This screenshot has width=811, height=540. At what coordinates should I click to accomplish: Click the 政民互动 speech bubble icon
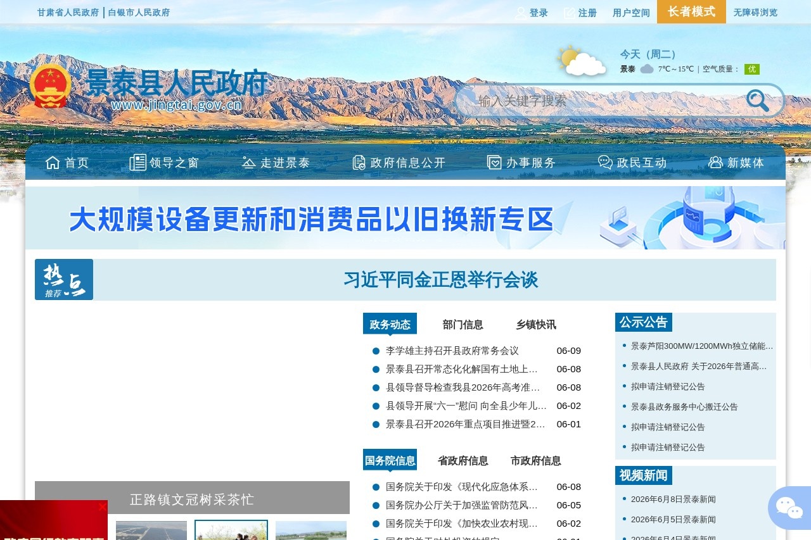(x=605, y=163)
